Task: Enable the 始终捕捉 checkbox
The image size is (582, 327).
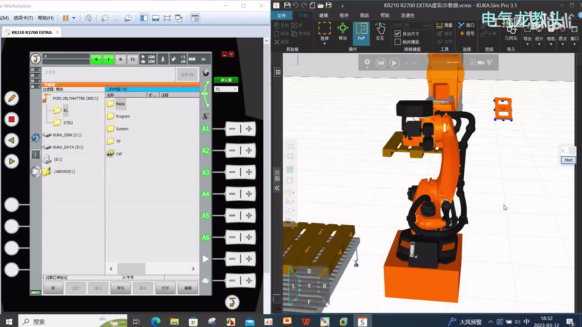Action: tap(398, 42)
